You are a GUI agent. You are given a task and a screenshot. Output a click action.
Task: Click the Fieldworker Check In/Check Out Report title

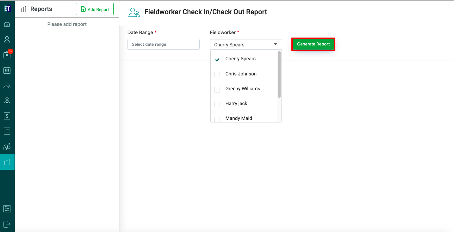point(206,12)
